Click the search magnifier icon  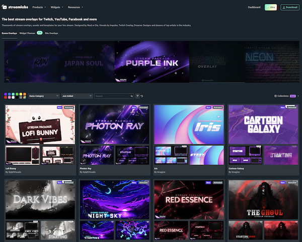[x=132, y=96]
